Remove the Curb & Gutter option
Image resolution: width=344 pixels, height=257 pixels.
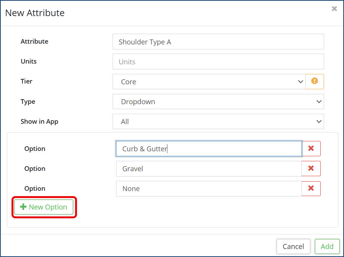pyautogui.click(x=311, y=149)
